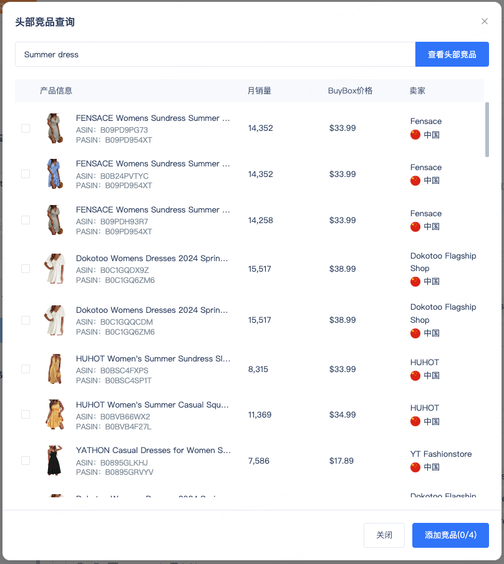
Task: Click HUHOT seller in B0BSC4FXPS row
Action: [x=425, y=362]
